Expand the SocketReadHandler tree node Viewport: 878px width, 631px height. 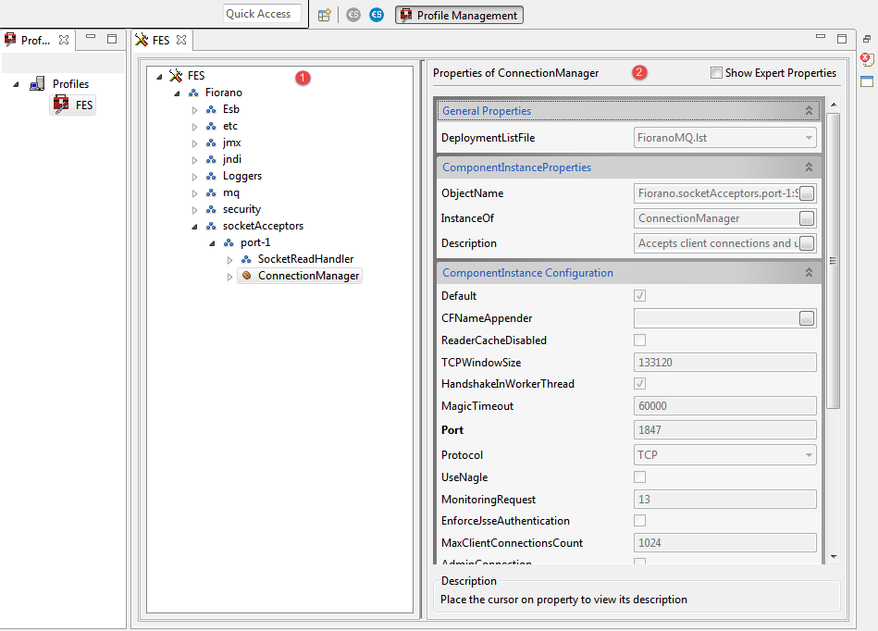coord(230,259)
